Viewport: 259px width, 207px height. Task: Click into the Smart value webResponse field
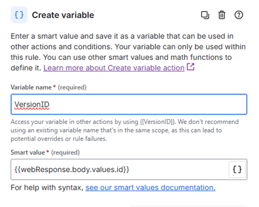coord(119,169)
